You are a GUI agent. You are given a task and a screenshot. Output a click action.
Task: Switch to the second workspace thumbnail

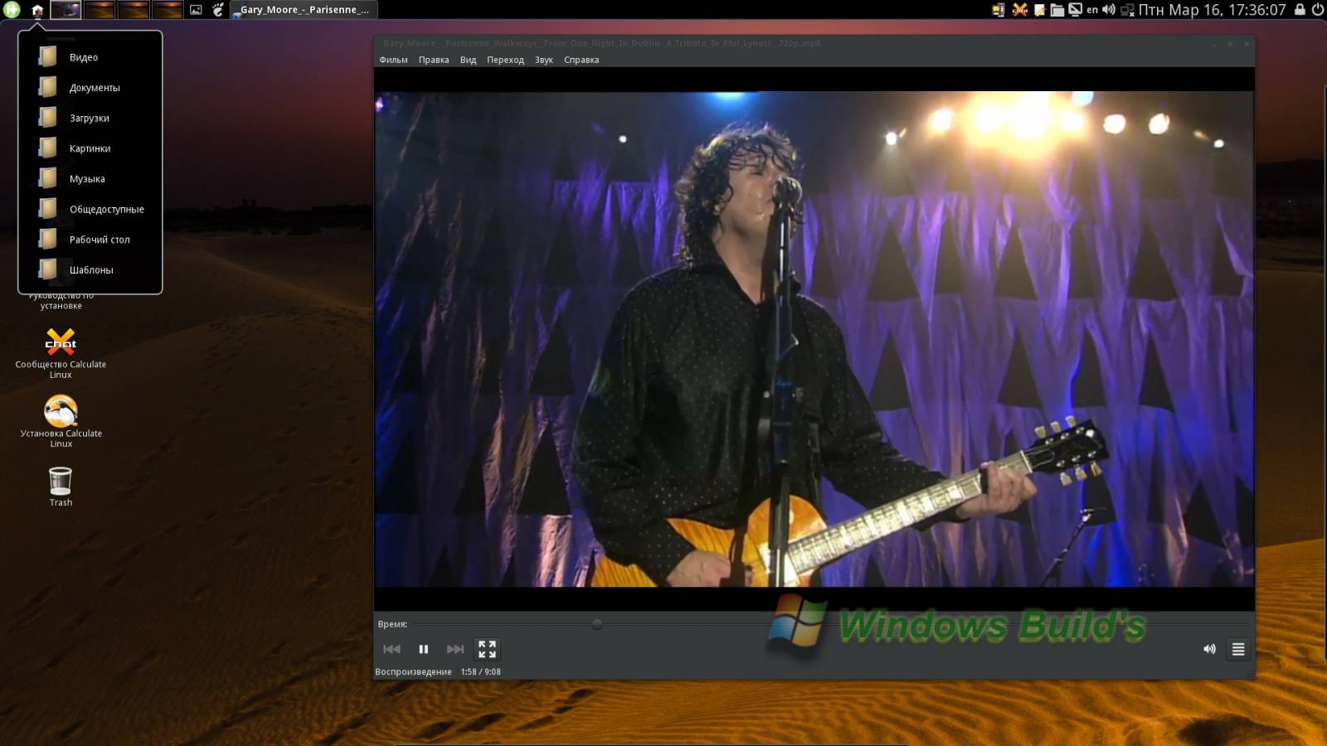[100, 10]
